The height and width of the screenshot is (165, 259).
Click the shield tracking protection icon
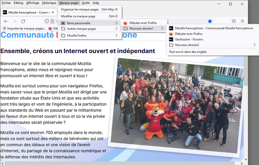[x=47, y=21]
